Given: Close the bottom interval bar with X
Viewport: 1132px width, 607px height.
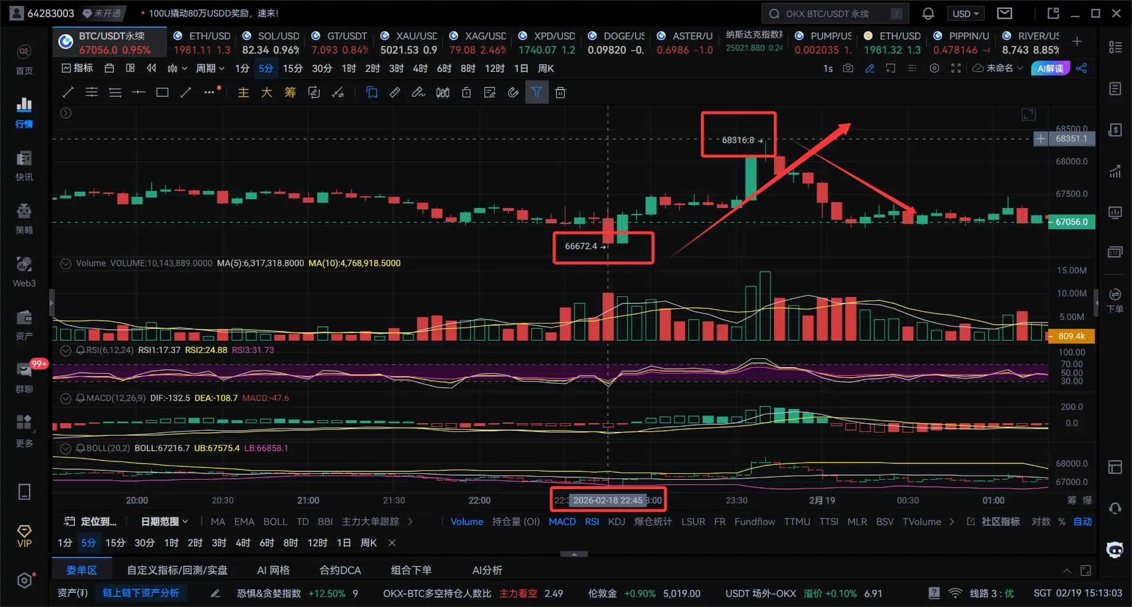Looking at the screenshot, I should tap(392, 543).
